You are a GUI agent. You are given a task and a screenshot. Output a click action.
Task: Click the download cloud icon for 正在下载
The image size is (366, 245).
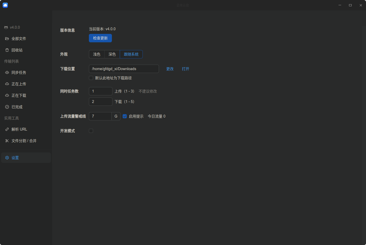pos(7,95)
